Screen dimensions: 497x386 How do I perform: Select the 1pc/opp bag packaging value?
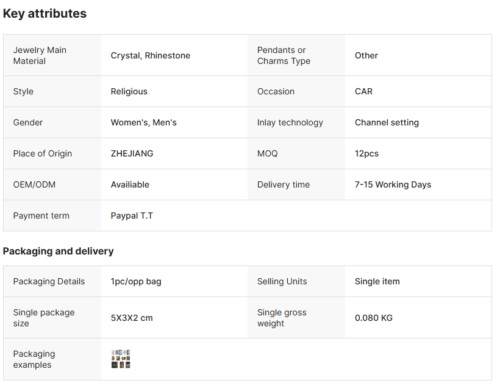pos(136,281)
